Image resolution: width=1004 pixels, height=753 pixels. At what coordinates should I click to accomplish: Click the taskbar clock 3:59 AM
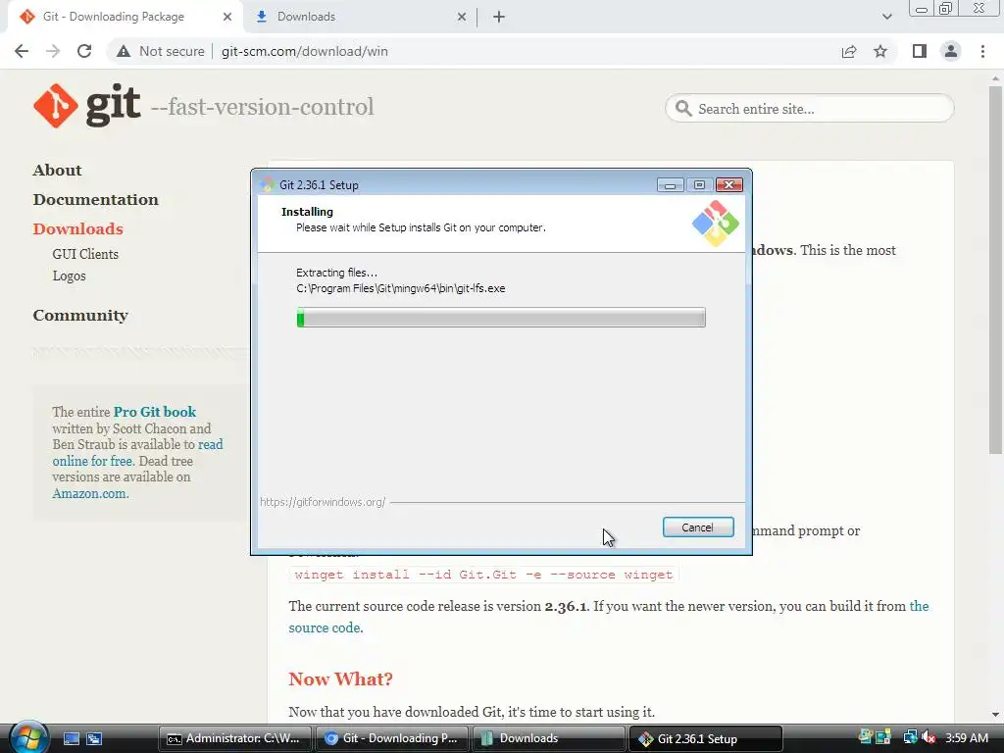click(x=967, y=738)
